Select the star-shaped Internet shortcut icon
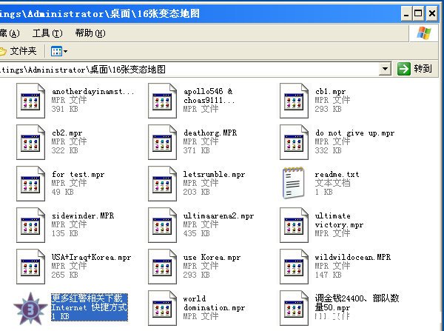 click(30, 309)
